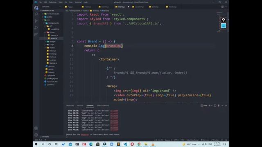Open the Extensions view
This screenshot has width=262, height=147.
pos(36,34)
